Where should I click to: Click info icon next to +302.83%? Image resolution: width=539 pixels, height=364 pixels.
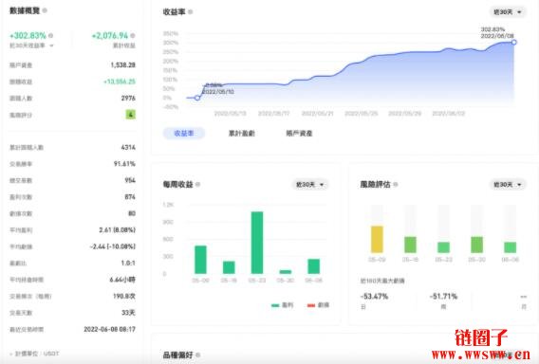(51, 35)
